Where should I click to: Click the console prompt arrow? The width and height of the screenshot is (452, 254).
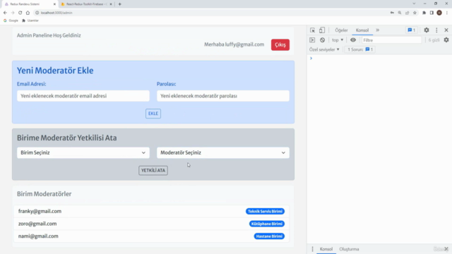click(311, 58)
